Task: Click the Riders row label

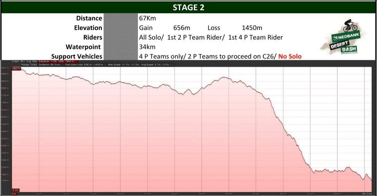Action: tap(93, 37)
